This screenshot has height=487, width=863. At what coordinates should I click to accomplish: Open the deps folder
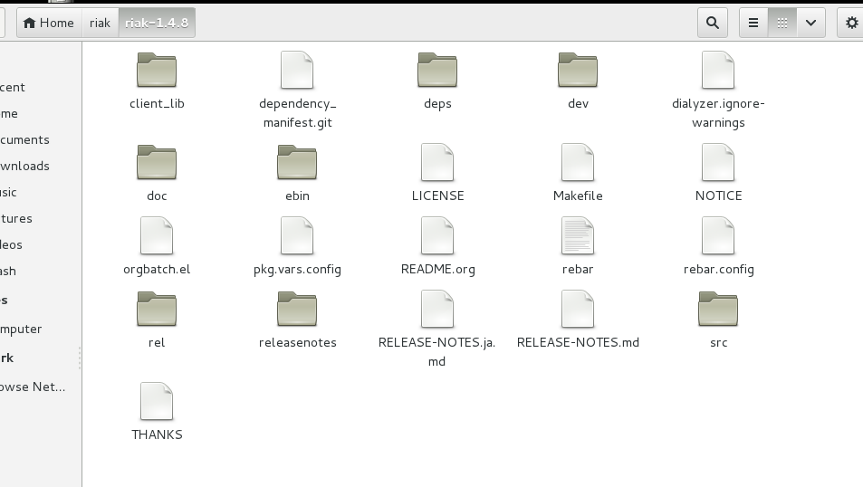[437, 70]
